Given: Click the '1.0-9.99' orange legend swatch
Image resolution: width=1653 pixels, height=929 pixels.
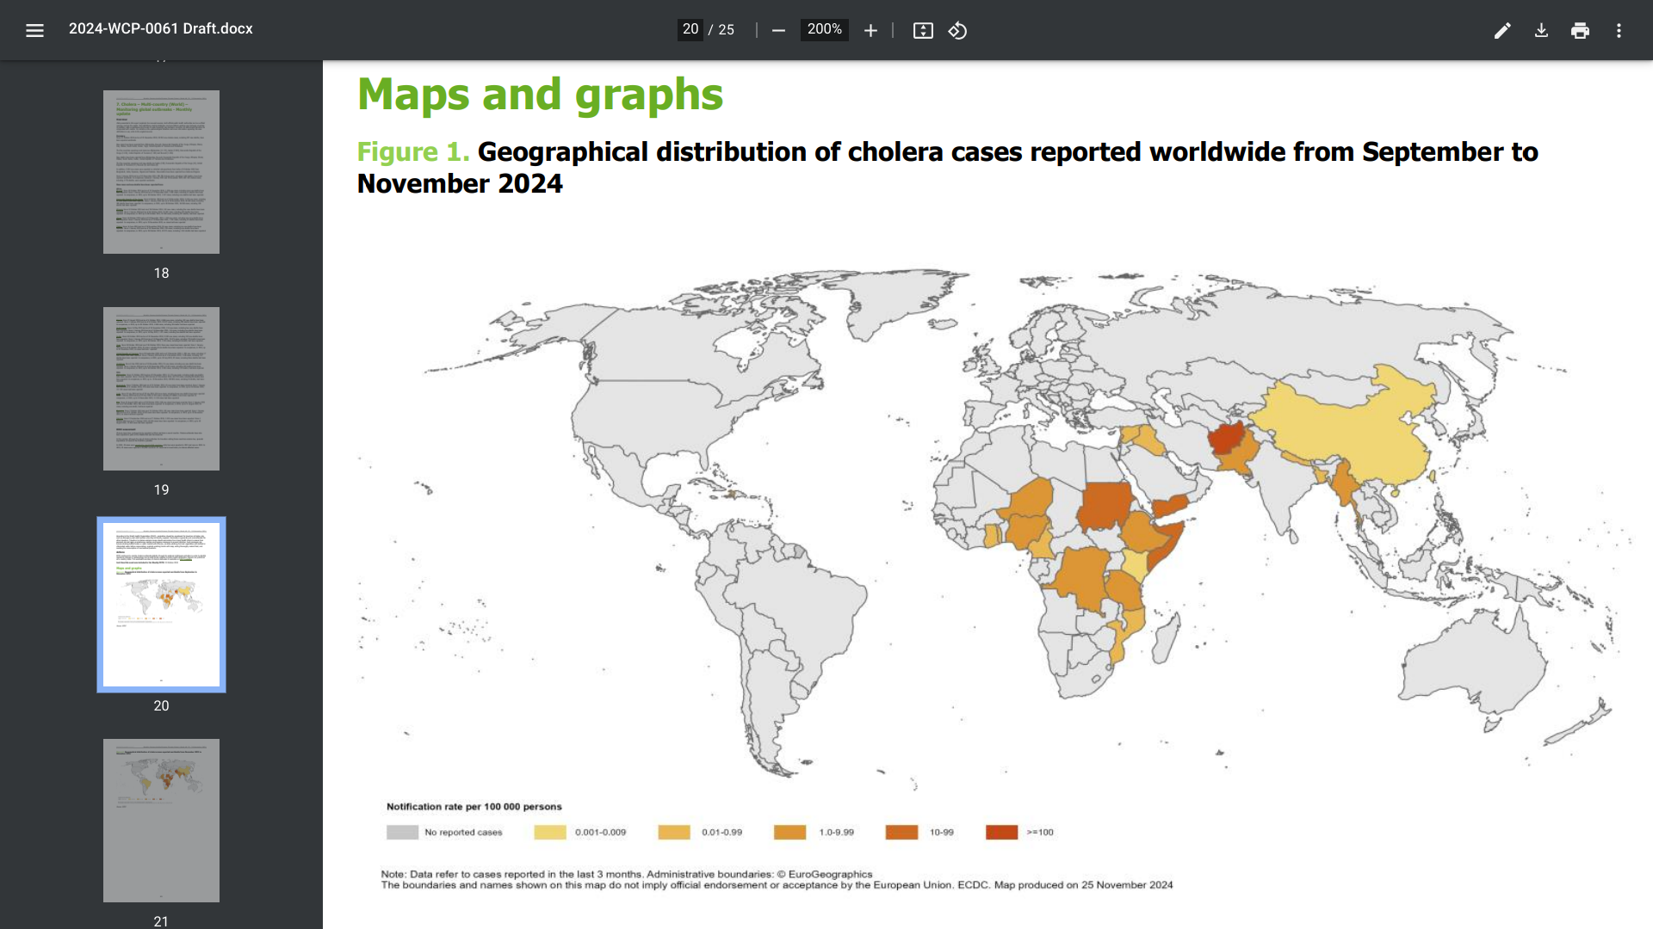Looking at the screenshot, I should (x=789, y=832).
